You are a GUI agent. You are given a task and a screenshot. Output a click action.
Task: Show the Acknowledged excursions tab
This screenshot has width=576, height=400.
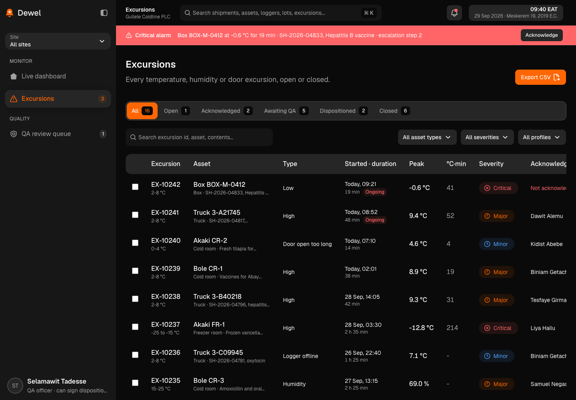[x=227, y=111]
